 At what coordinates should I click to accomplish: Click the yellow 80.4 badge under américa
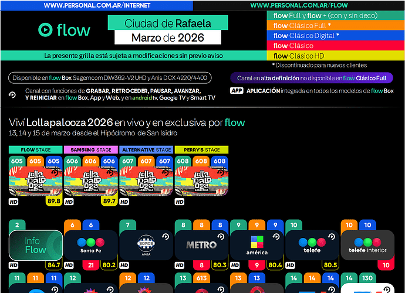pos(275,265)
